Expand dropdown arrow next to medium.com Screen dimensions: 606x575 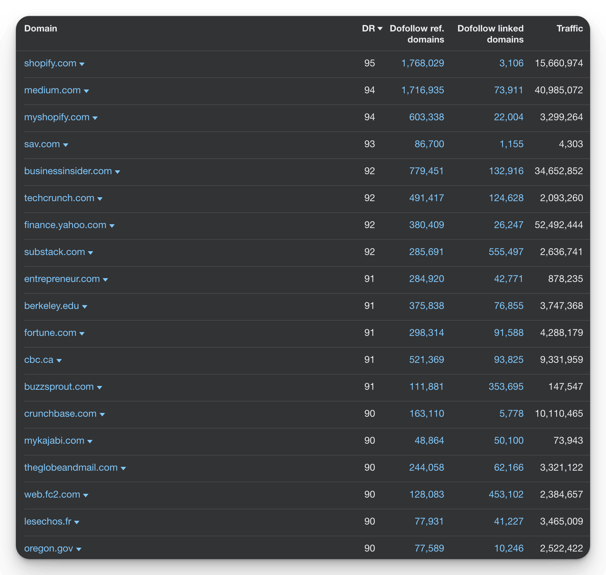[x=86, y=91]
